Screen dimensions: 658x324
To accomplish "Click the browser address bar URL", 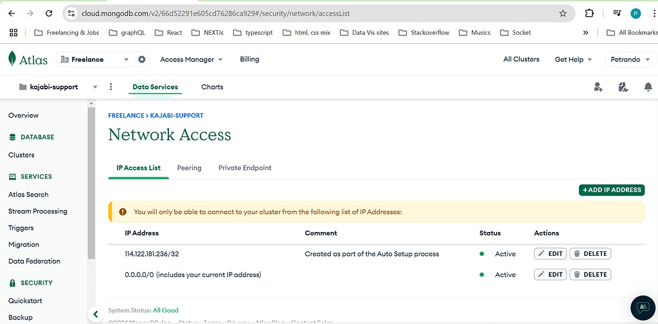I will (216, 14).
